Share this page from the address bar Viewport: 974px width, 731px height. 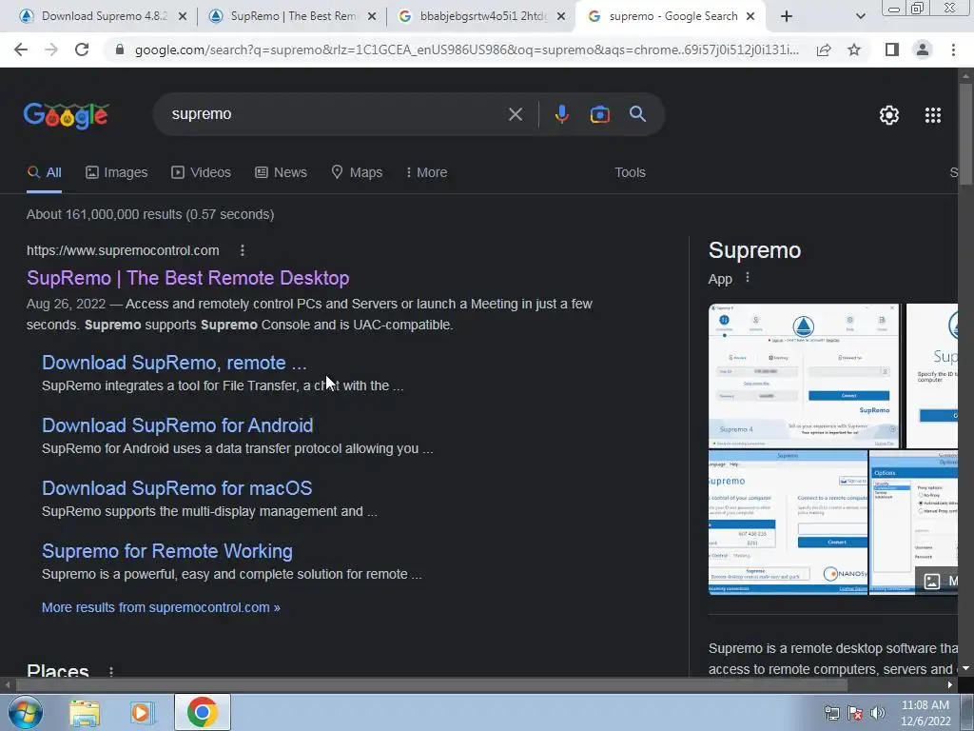pyautogui.click(x=824, y=49)
